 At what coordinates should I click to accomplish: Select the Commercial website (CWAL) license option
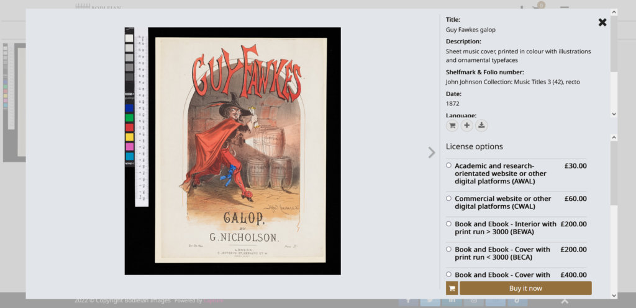click(449, 198)
